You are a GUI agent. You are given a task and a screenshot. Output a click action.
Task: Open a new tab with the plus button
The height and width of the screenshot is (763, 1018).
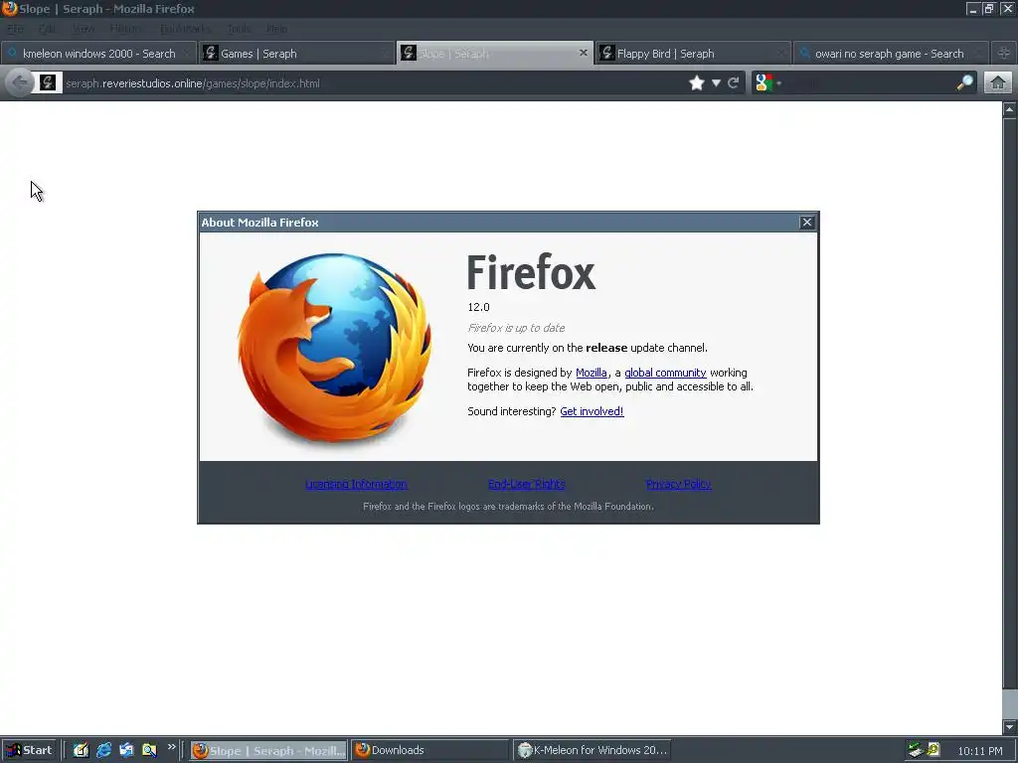point(1004,54)
